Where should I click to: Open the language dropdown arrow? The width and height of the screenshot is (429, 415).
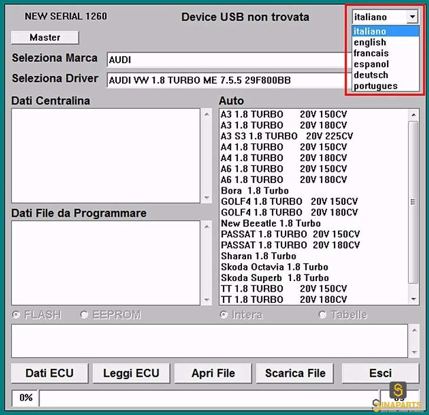coord(412,17)
